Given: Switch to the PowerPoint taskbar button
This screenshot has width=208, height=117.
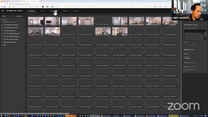Looking at the screenshot, I should point(151,116).
